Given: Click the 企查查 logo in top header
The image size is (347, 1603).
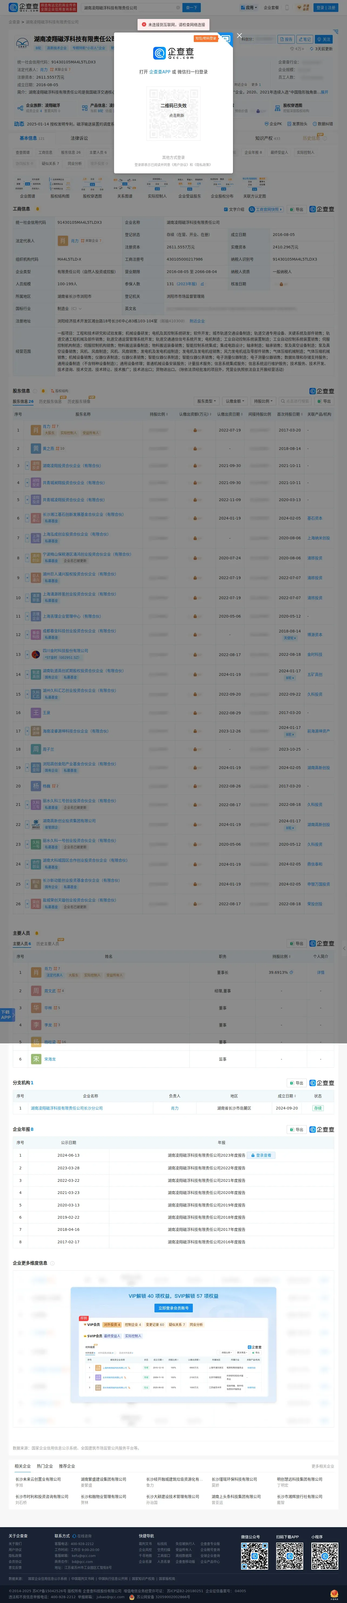Looking at the screenshot, I should [x=23, y=8].
